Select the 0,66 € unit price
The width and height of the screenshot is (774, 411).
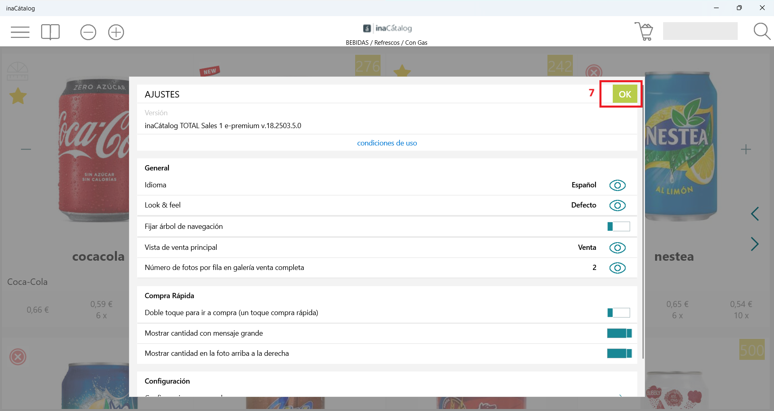pos(37,310)
